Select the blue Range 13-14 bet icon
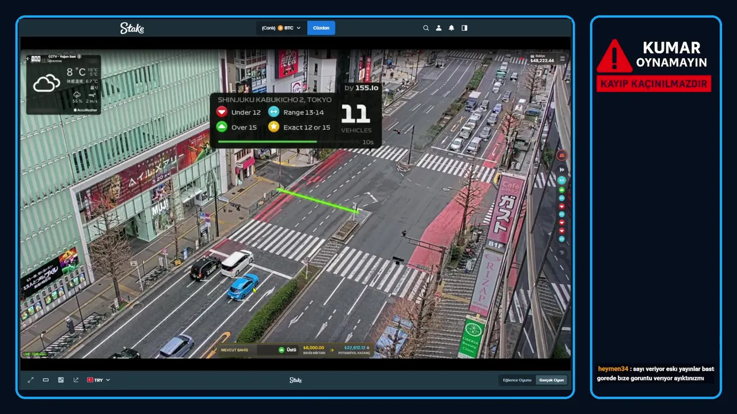This screenshot has width=737, height=414. [x=273, y=112]
